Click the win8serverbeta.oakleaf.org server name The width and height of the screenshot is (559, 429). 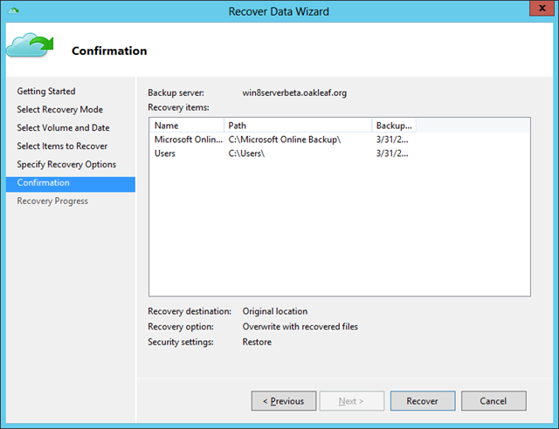point(294,93)
